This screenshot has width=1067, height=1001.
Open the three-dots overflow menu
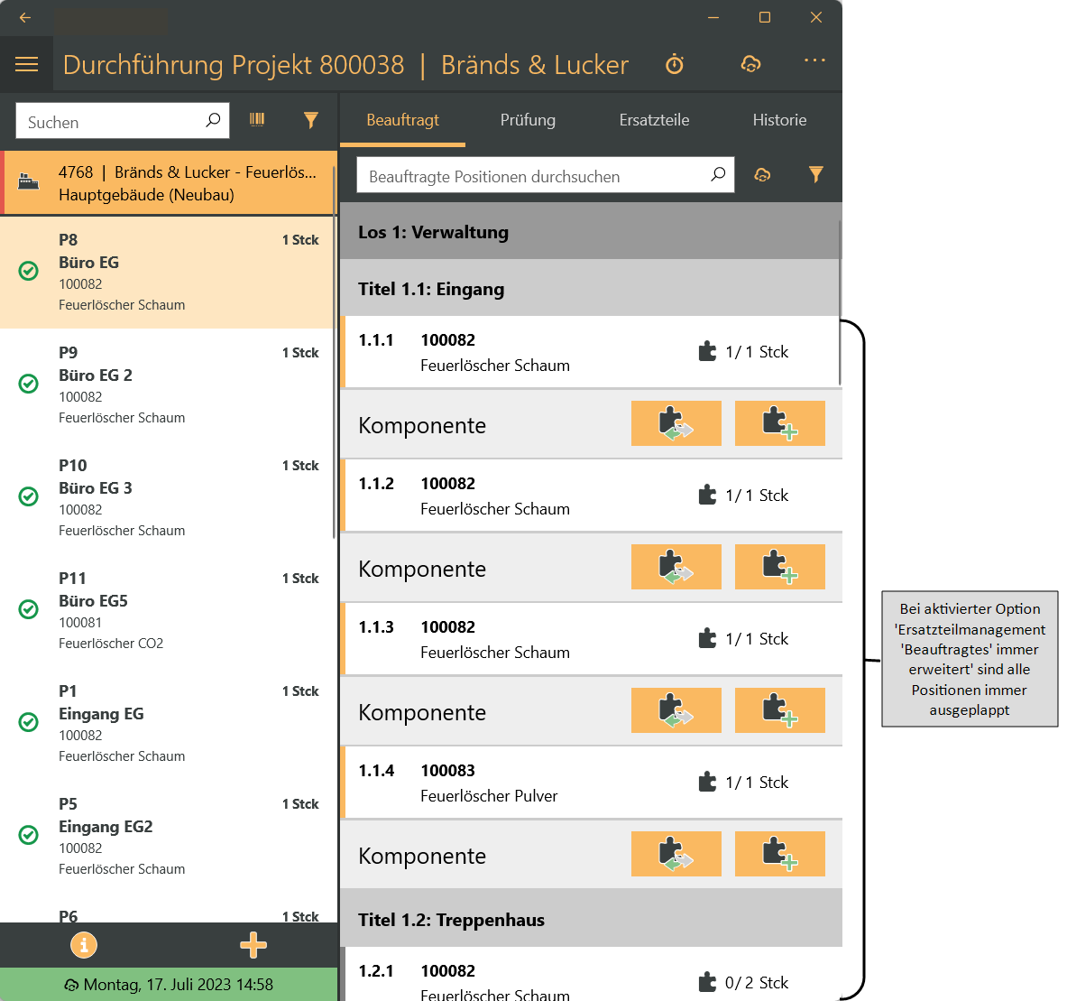pyautogui.click(x=814, y=60)
